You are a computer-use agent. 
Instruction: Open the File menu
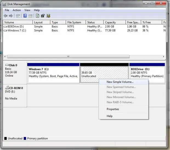coord(7,10)
